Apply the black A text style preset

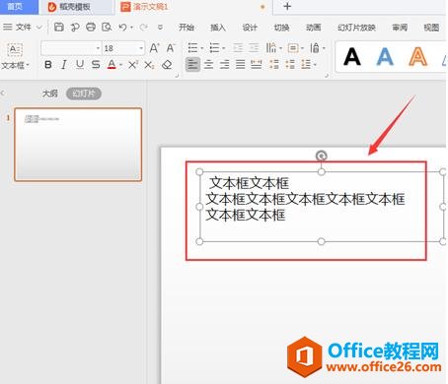click(352, 57)
